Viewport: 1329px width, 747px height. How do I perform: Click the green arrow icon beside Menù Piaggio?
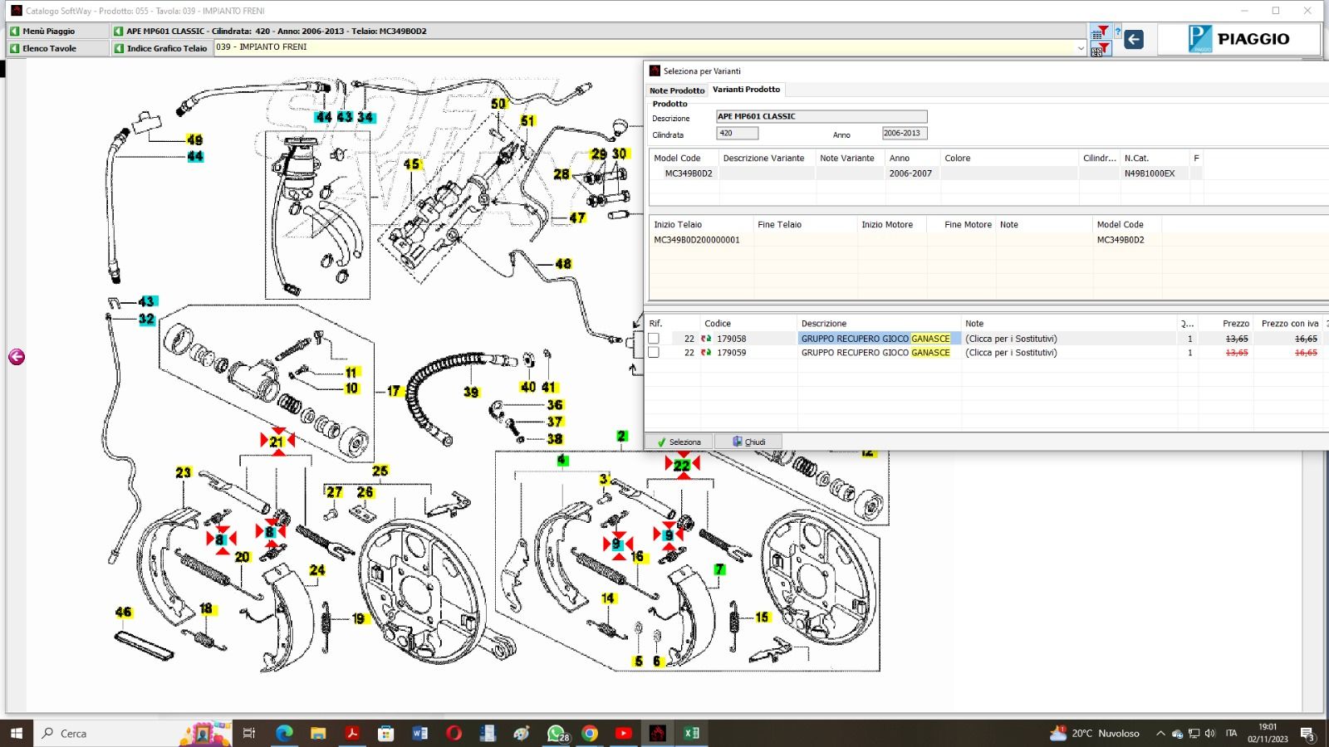click(14, 32)
